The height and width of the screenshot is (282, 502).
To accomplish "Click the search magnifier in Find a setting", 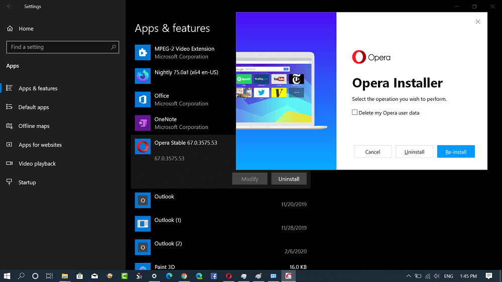I will pos(113,47).
